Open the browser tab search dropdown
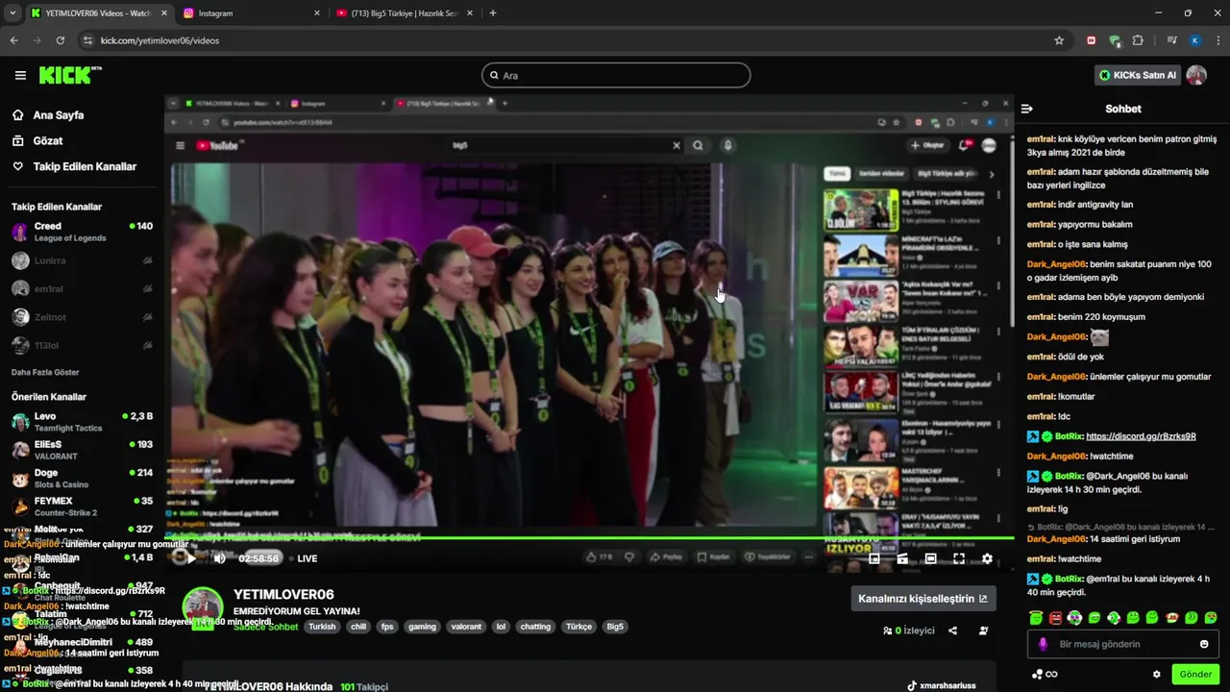The image size is (1230, 692). point(12,13)
